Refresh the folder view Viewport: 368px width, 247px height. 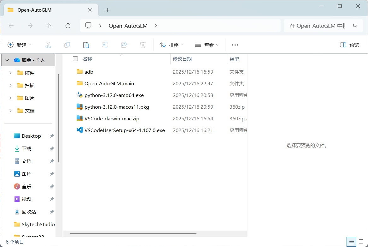click(x=67, y=26)
